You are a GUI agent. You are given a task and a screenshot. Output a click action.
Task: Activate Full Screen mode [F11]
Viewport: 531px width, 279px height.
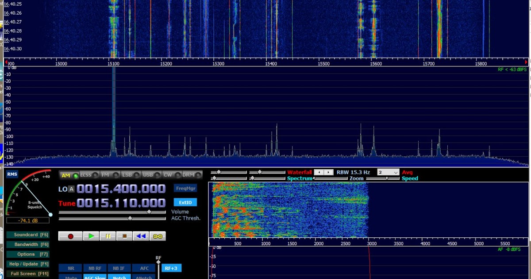coord(28,273)
